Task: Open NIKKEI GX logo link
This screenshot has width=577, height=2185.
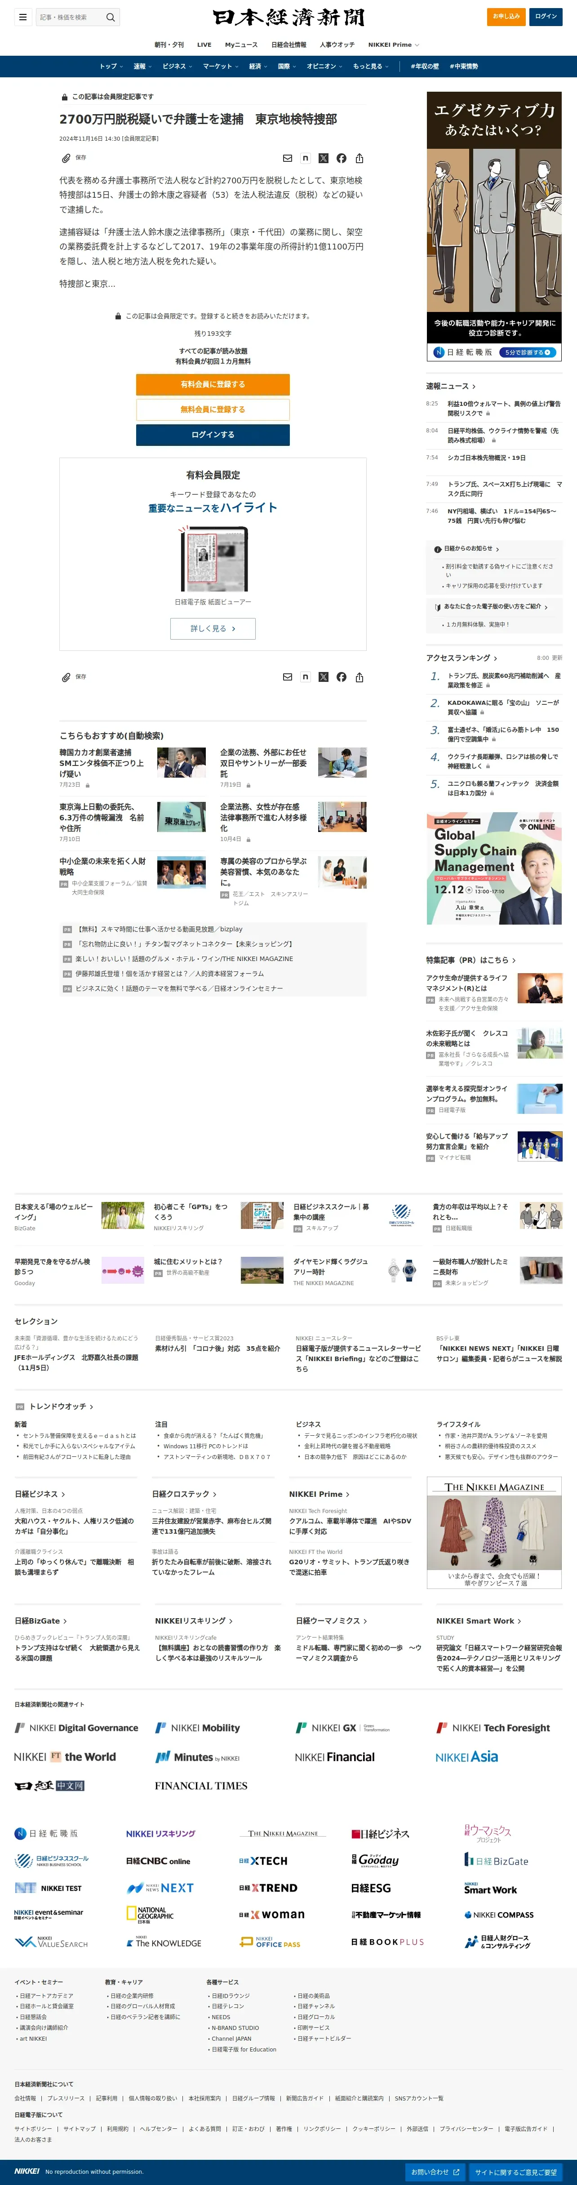Action: (343, 1728)
